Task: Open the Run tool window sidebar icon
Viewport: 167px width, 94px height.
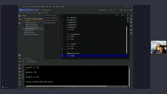Action: coord(20,55)
